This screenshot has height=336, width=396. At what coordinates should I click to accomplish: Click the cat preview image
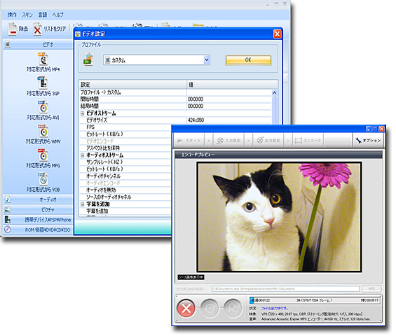pos(279,217)
